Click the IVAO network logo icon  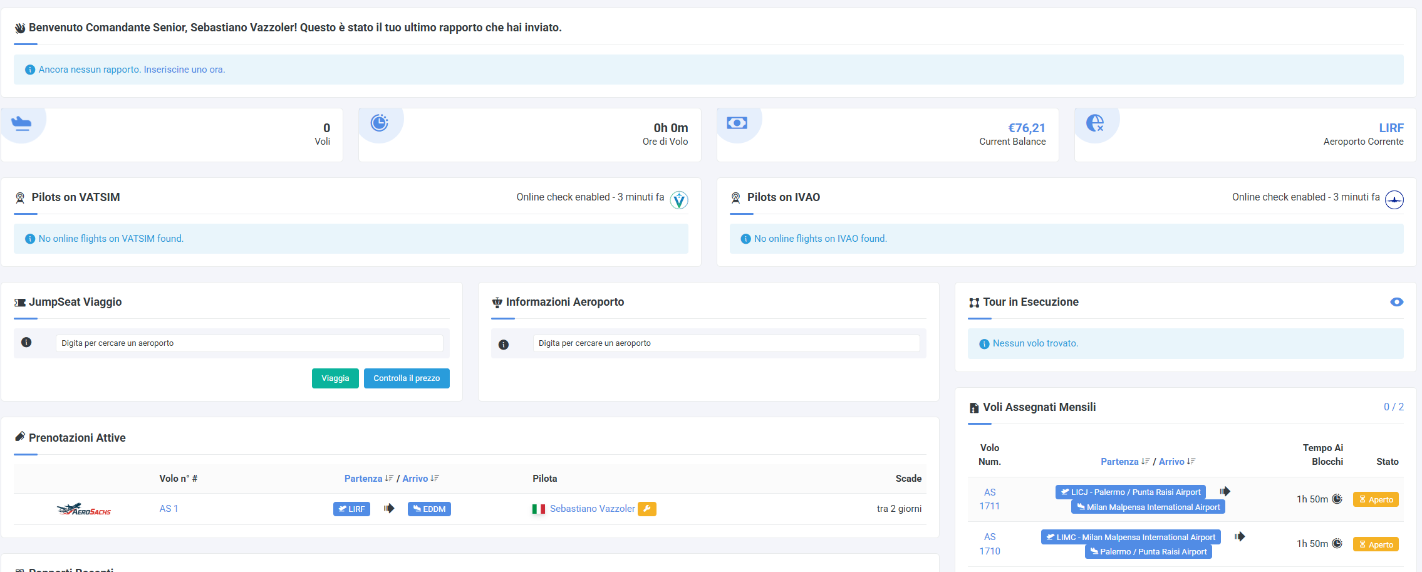point(1394,200)
